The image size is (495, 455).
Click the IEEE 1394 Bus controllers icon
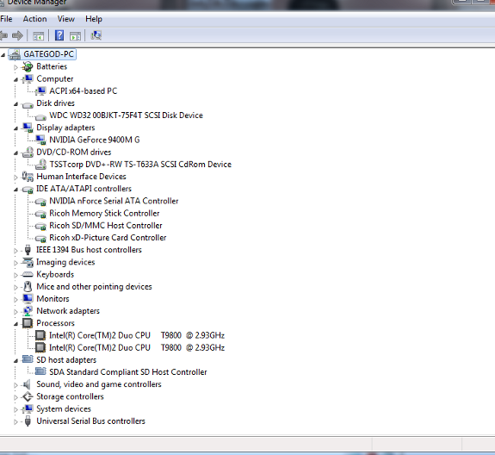pos(28,250)
